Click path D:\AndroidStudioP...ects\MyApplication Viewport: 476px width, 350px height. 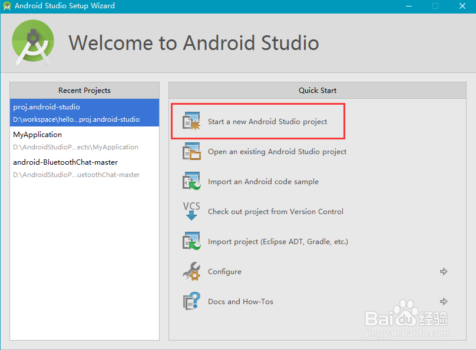click(x=75, y=147)
